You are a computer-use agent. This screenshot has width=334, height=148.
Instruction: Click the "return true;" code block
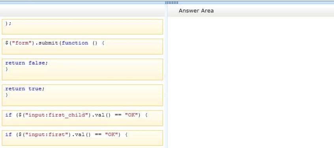[82, 95]
